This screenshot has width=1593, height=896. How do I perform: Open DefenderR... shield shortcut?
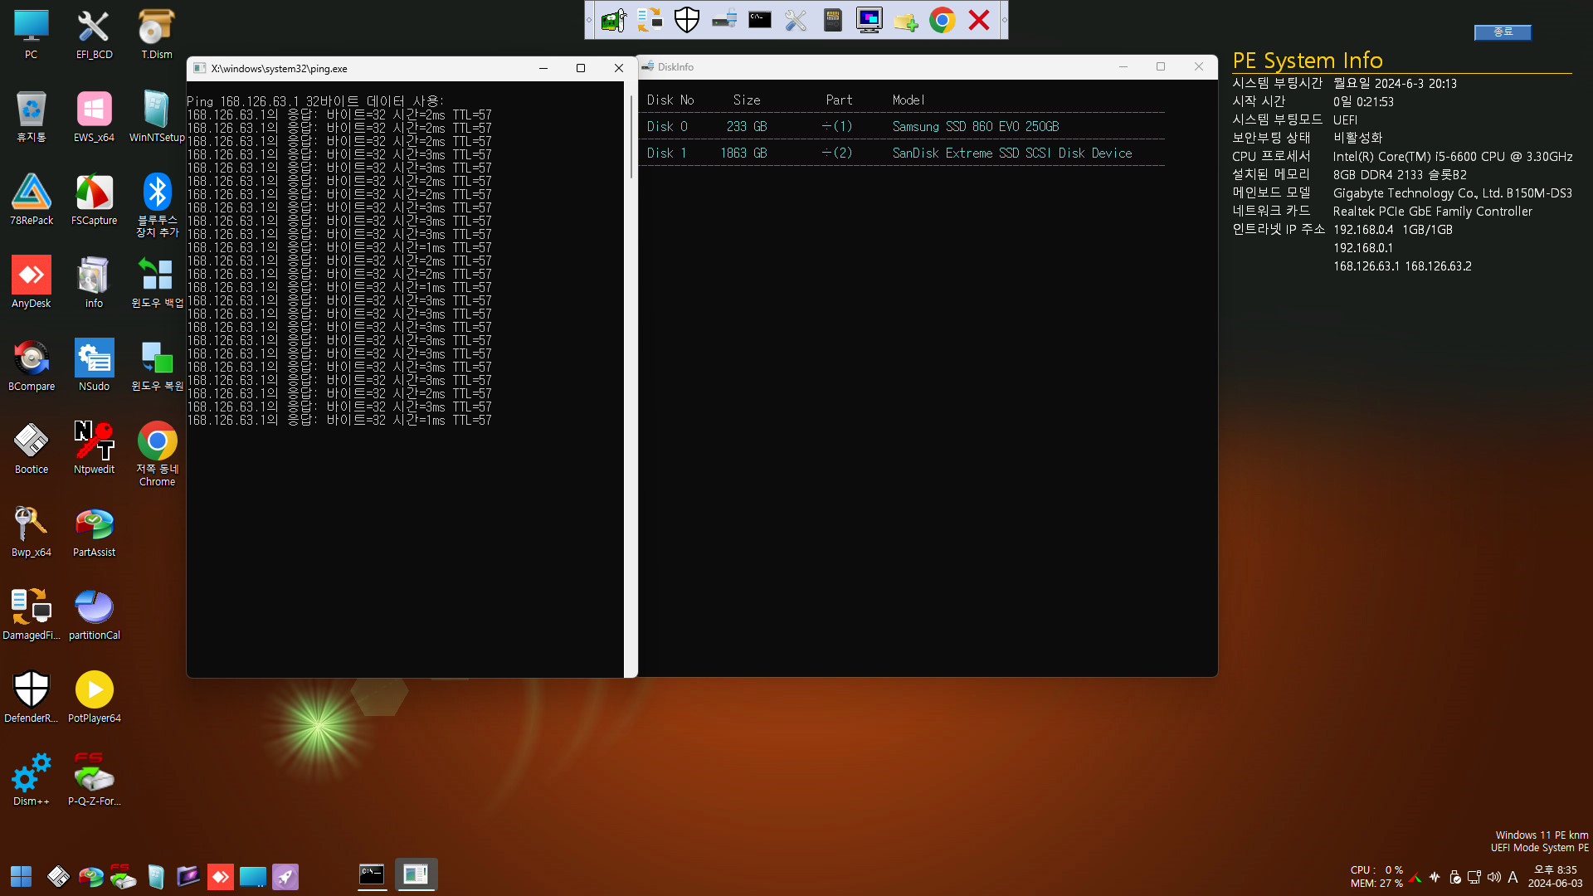coord(32,698)
